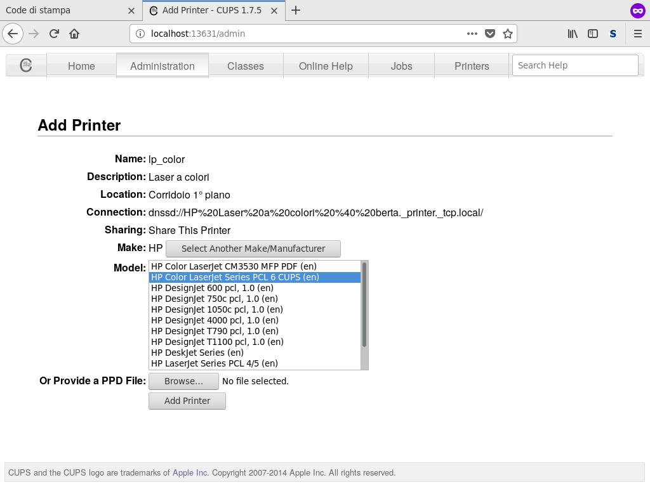Viewport: 650px width, 487px height.
Task: Select HP DesignJet 1050c pcl model
Action: point(255,309)
